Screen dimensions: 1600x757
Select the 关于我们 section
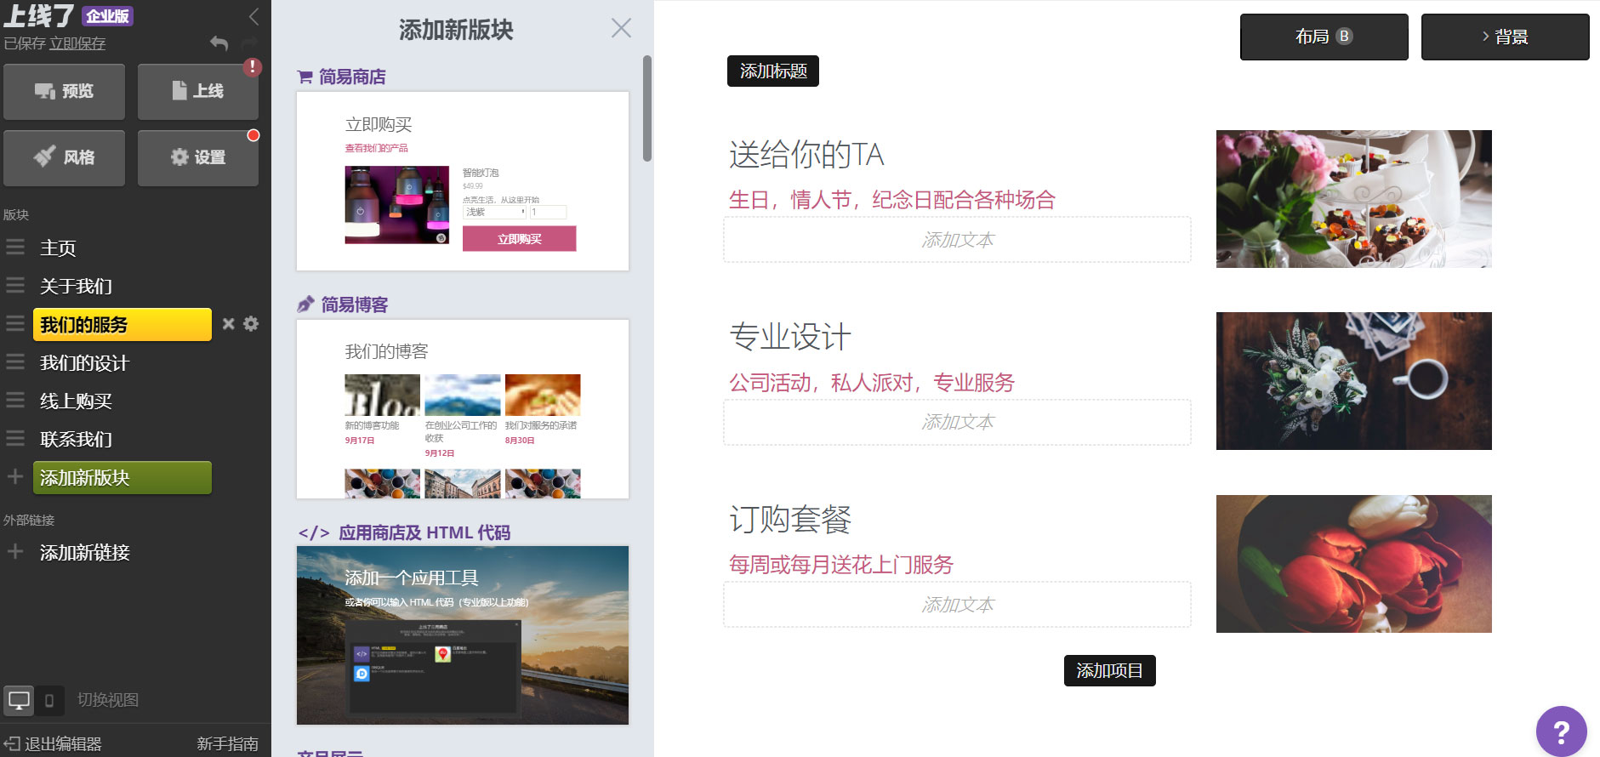click(76, 287)
